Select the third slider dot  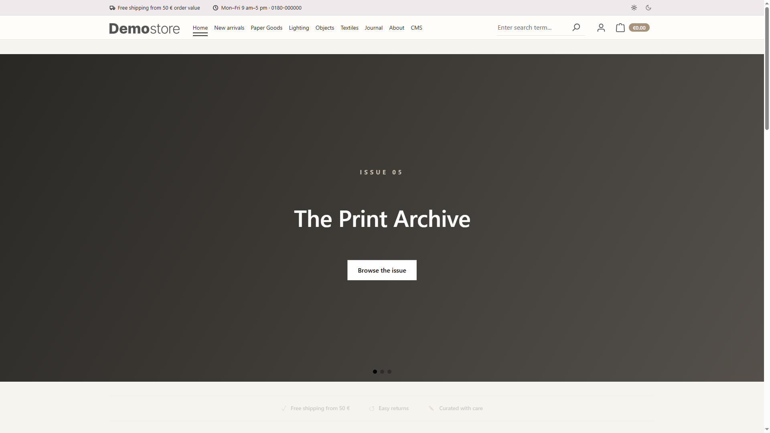[389, 372]
